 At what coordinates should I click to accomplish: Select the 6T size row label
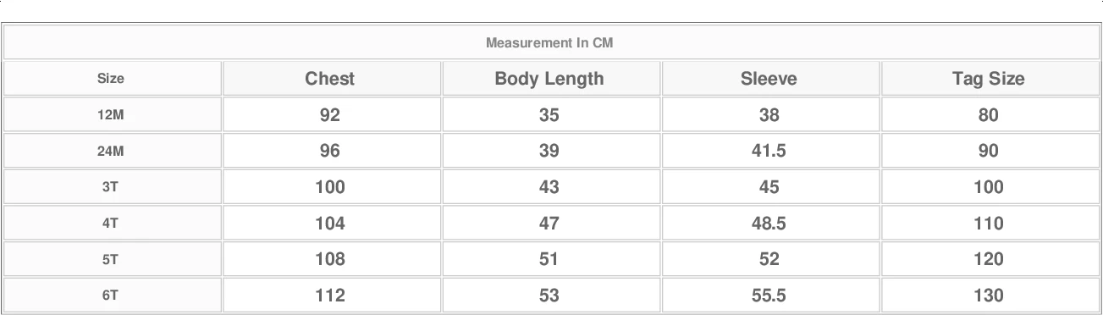coord(111,296)
